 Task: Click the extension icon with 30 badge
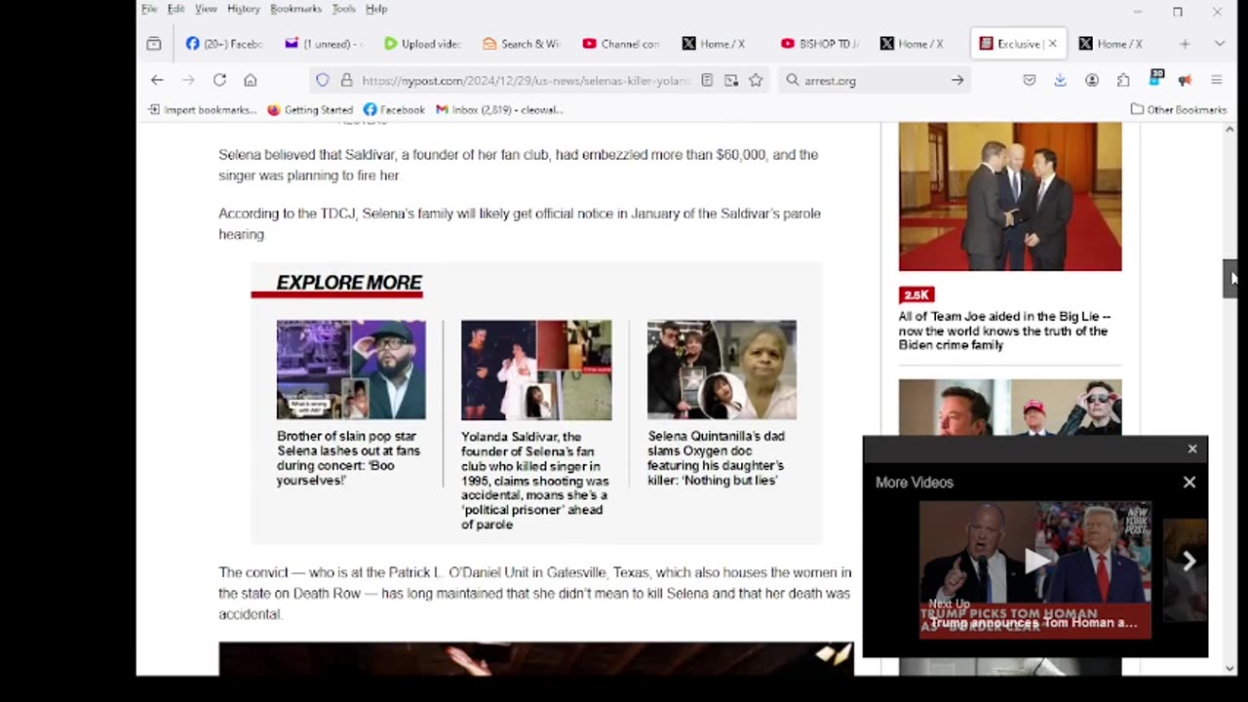[1156, 78]
